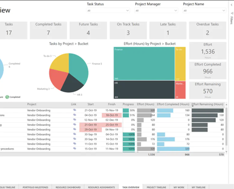This screenshot has width=234, height=189.
Task: Open the Task Status dropdown
Action: pyautogui.click(x=108, y=10)
